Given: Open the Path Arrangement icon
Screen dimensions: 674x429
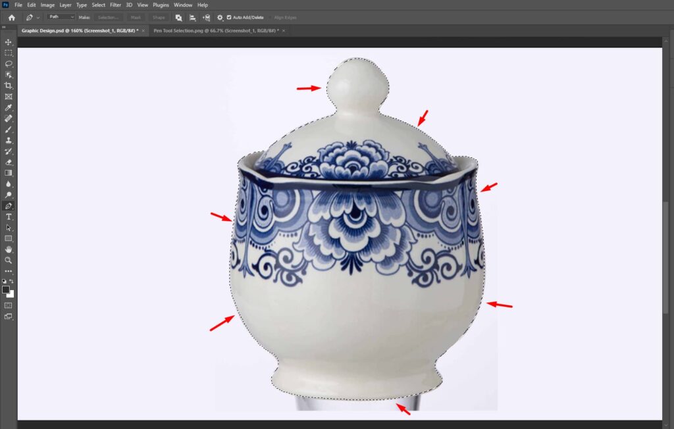Looking at the screenshot, I should 206,18.
